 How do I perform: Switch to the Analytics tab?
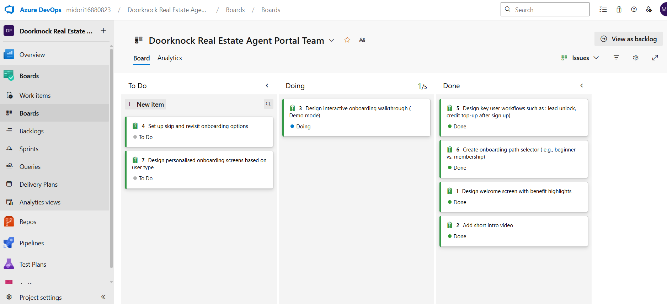pyautogui.click(x=170, y=58)
